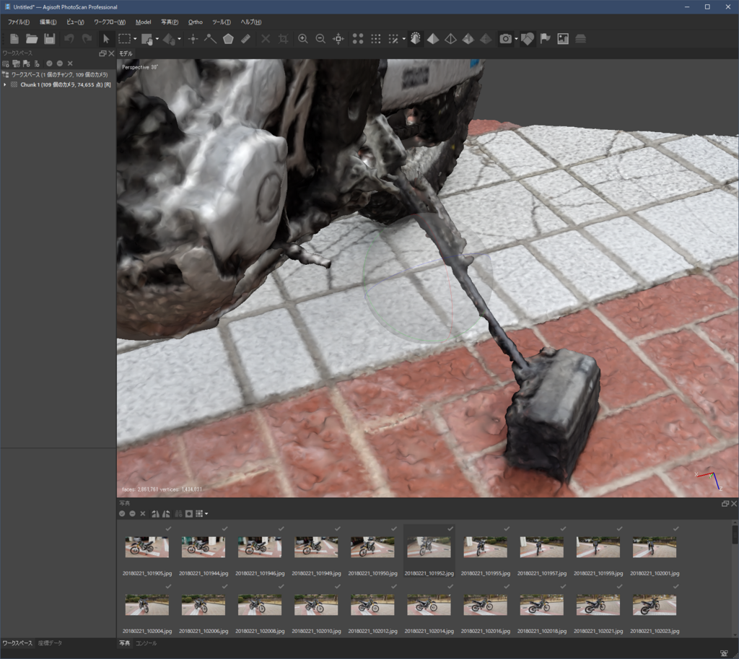This screenshot has width=739, height=659.
Task: Select the ワークスペース root tree item
Action: click(x=59, y=75)
